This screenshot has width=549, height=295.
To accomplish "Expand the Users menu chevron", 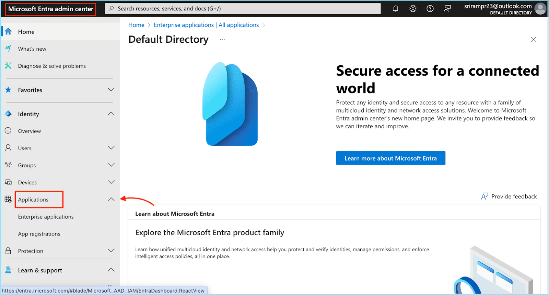I will [x=111, y=148].
